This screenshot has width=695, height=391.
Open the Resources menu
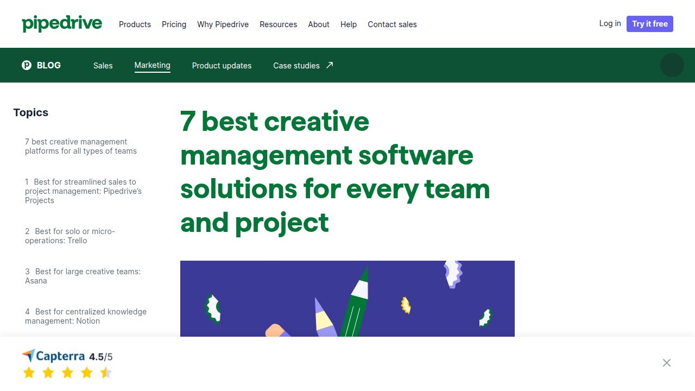coord(278,24)
